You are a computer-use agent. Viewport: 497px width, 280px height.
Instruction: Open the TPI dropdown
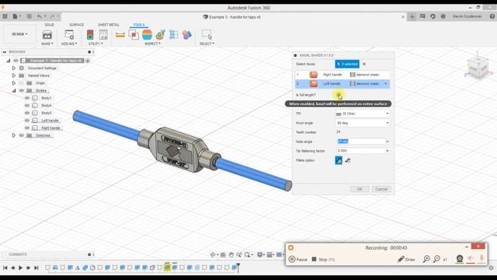[363, 114]
